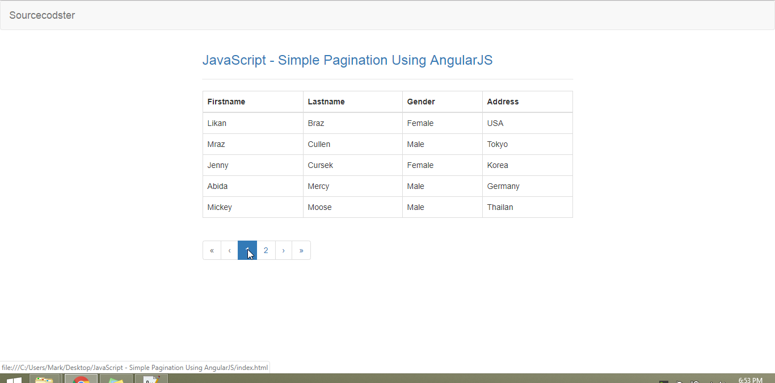Click the Address column header

pos(503,102)
